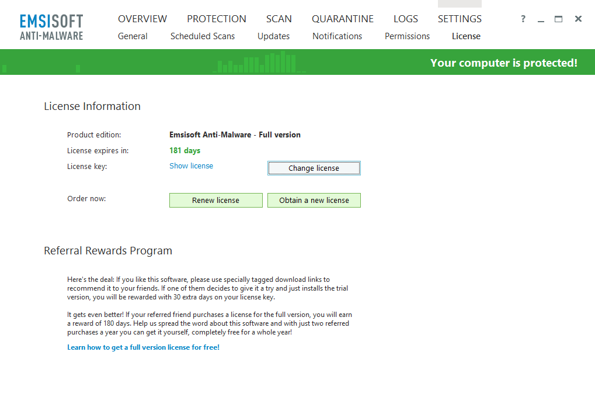Click the Order now label

point(86,199)
